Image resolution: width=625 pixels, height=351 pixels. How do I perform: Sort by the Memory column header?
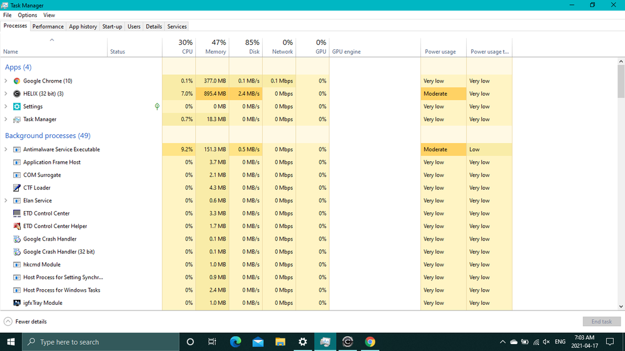213,47
